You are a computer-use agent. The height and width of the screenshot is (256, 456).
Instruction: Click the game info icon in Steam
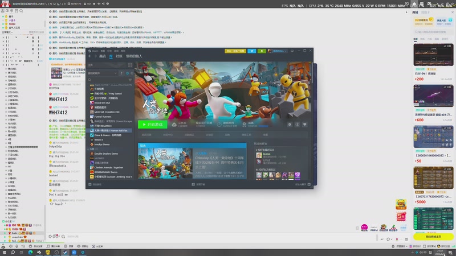297,125
